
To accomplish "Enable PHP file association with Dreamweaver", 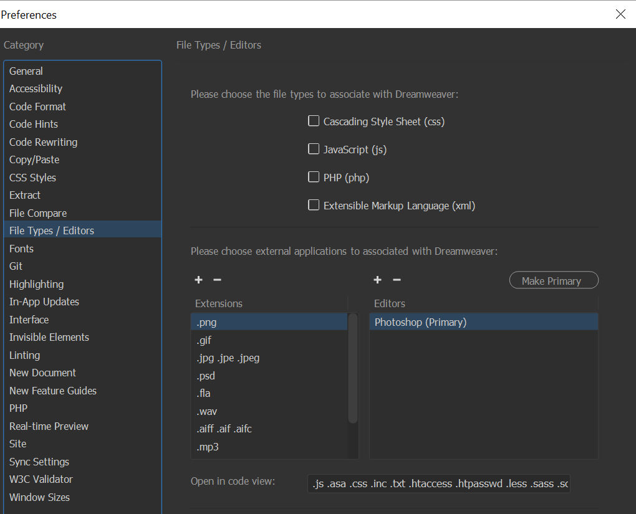I will 314,176.
